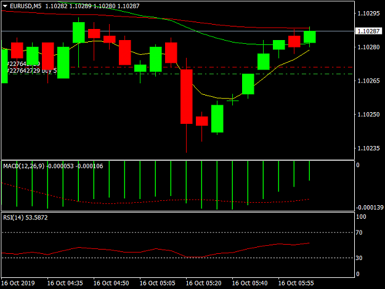Click the 16 Oct 04:35 time label
This screenshot has width=385, height=289.
pos(65,283)
